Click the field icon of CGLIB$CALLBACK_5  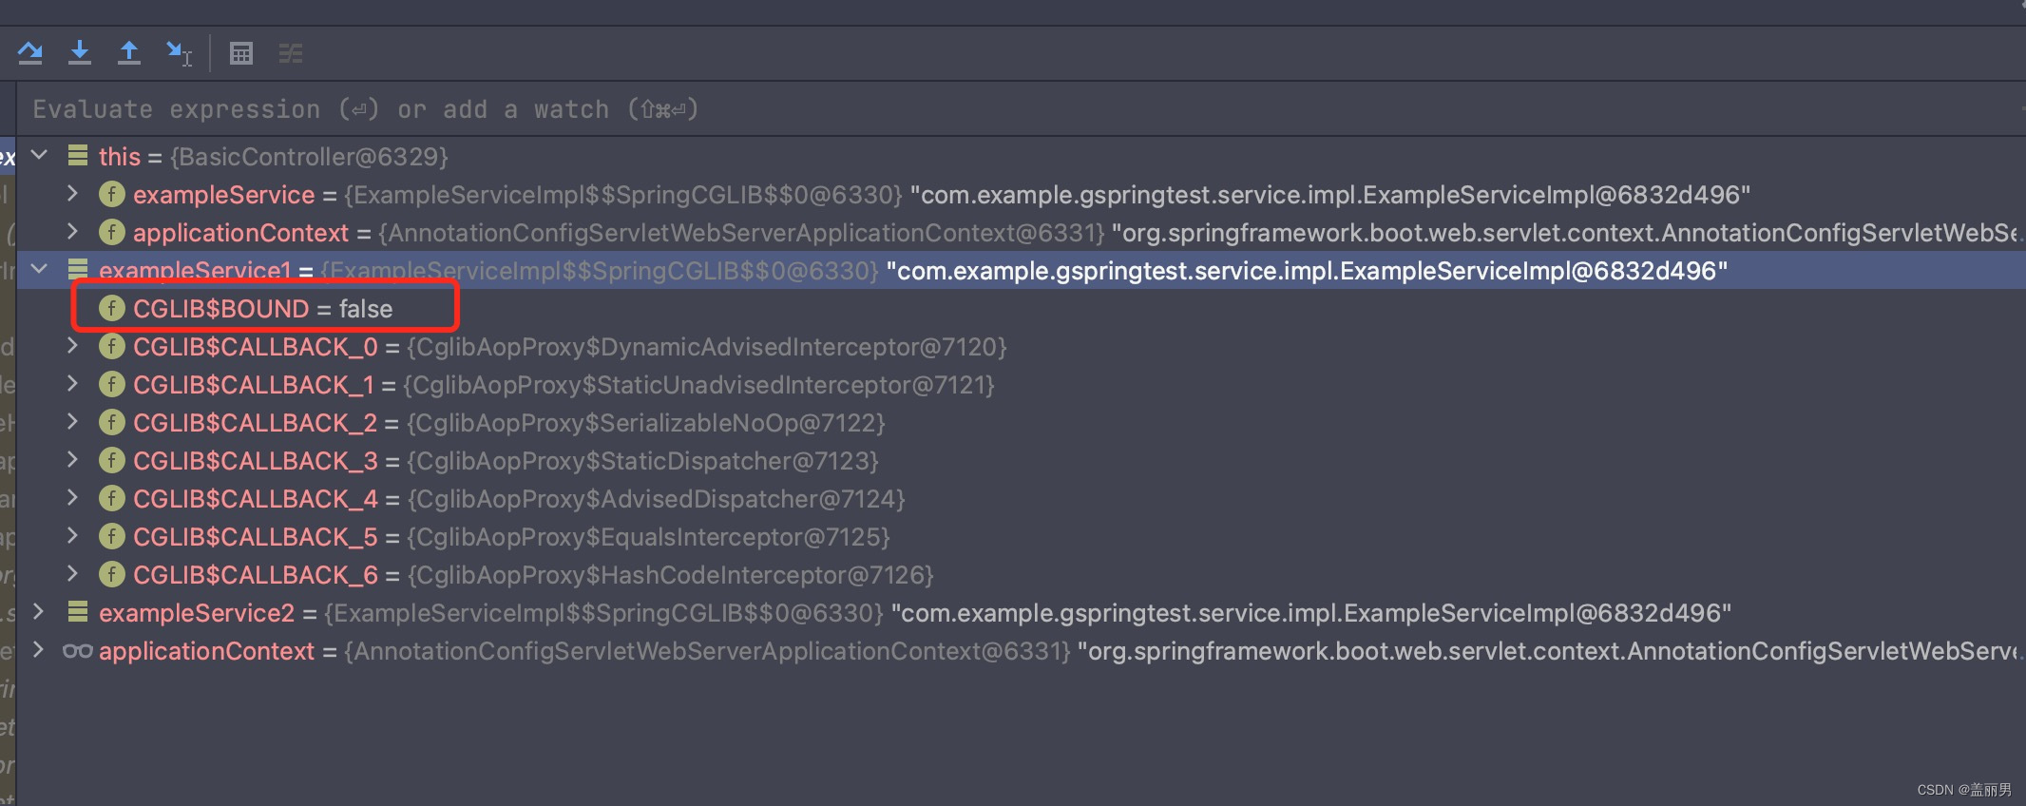112,537
